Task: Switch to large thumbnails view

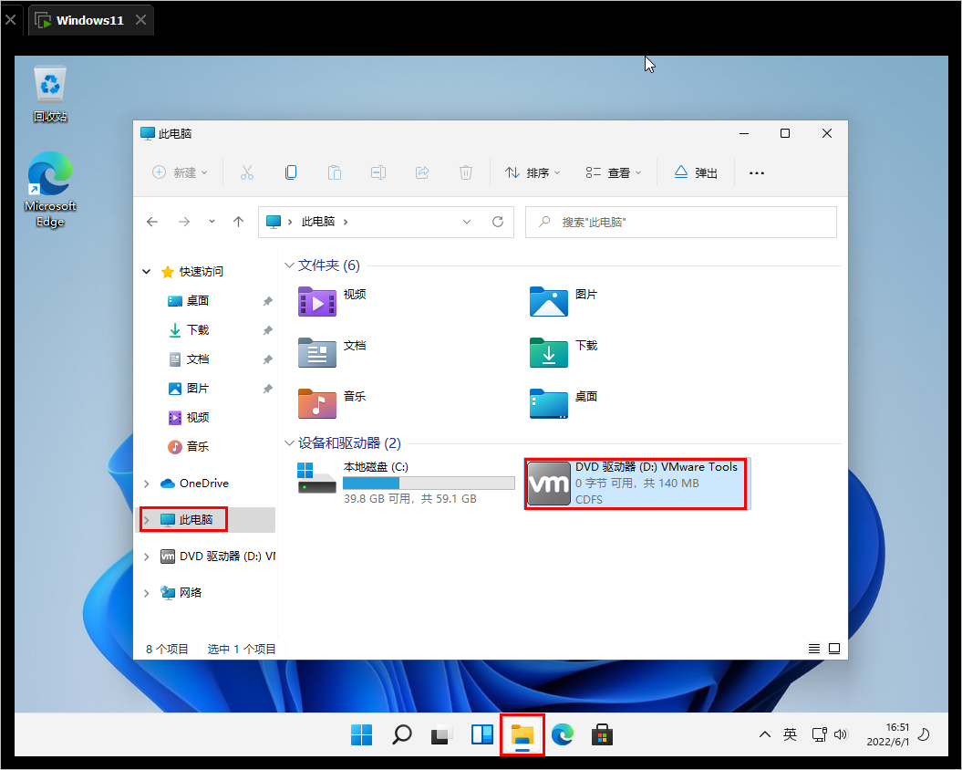Action: (x=834, y=648)
